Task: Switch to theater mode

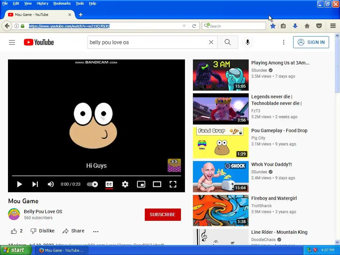Action: [x=157, y=184]
